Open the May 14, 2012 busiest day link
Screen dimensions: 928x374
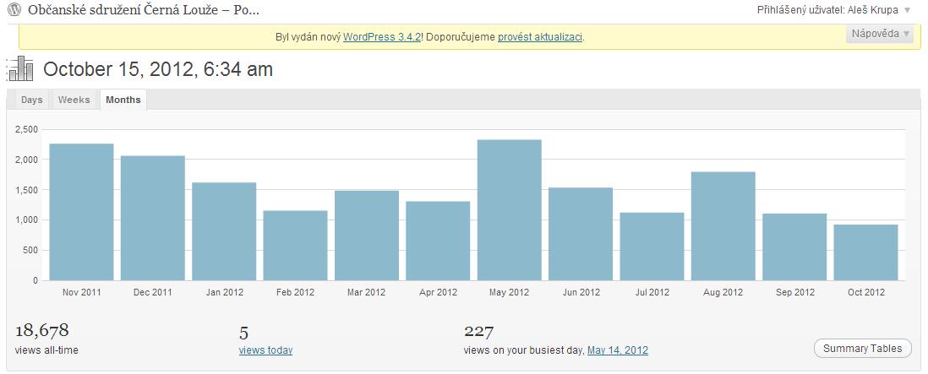[617, 350]
